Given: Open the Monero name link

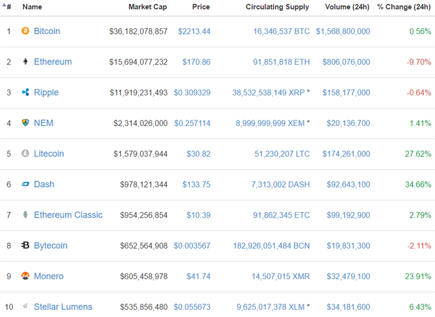Looking at the screenshot, I should coord(49,276).
